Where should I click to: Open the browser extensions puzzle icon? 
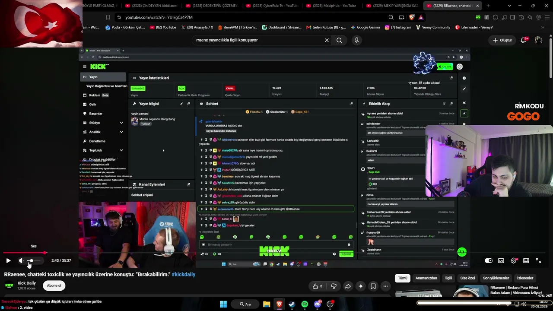point(496,17)
